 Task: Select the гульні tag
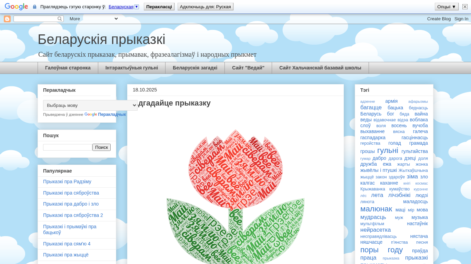coord(388,151)
